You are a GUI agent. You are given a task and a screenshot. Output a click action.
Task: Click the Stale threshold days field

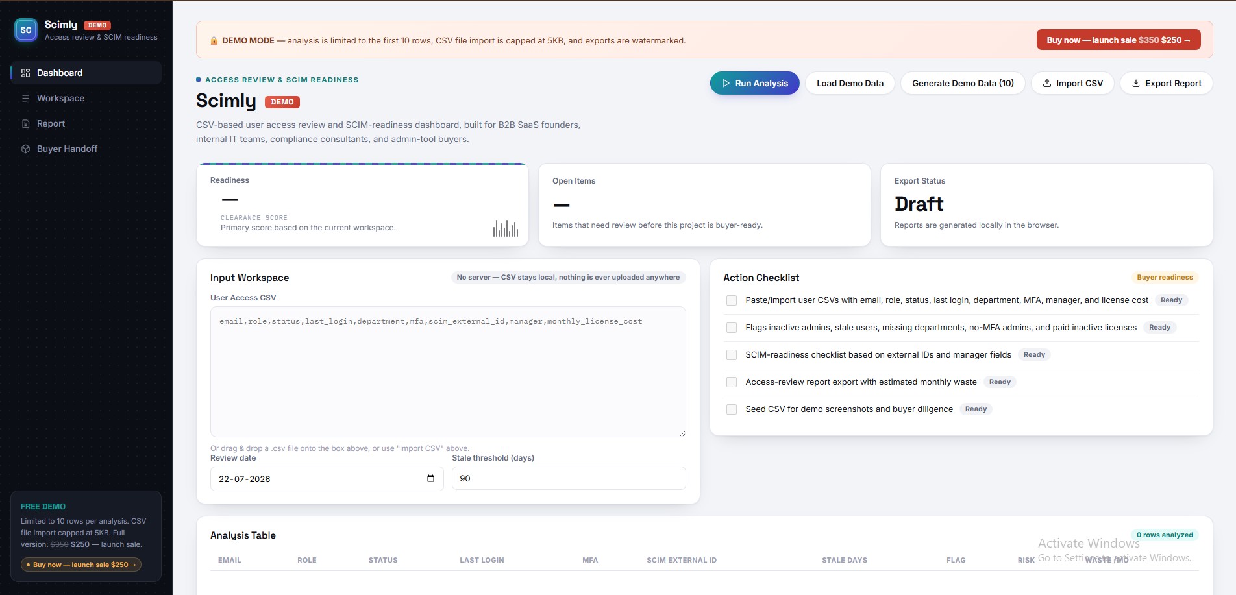569,478
